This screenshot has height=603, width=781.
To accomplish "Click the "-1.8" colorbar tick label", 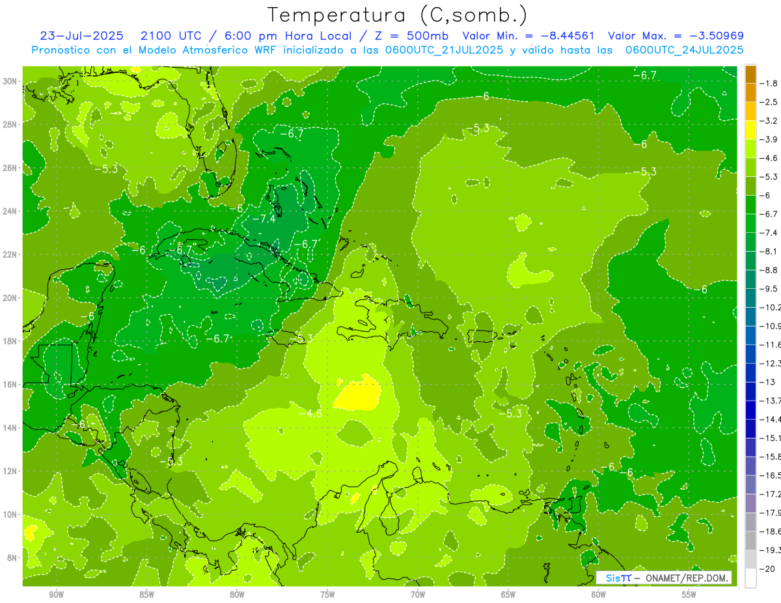I will pyautogui.click(x=769, y=83).
